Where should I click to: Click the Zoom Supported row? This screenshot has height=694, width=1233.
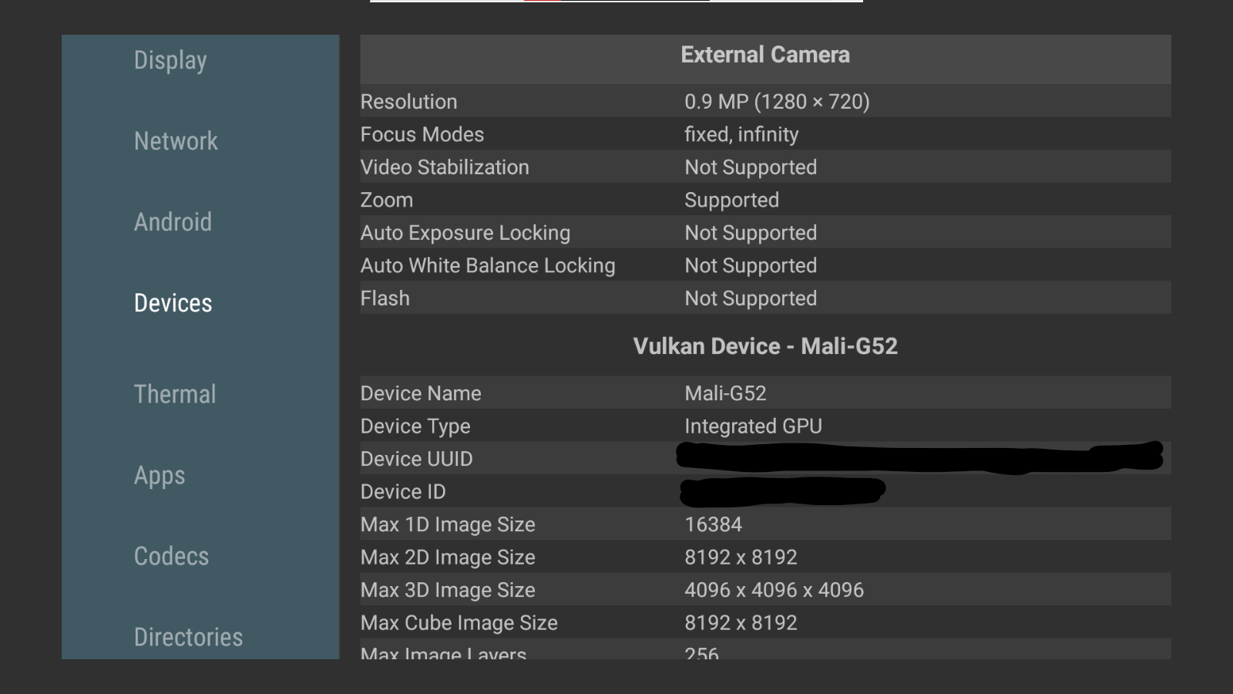pos(765,200)
